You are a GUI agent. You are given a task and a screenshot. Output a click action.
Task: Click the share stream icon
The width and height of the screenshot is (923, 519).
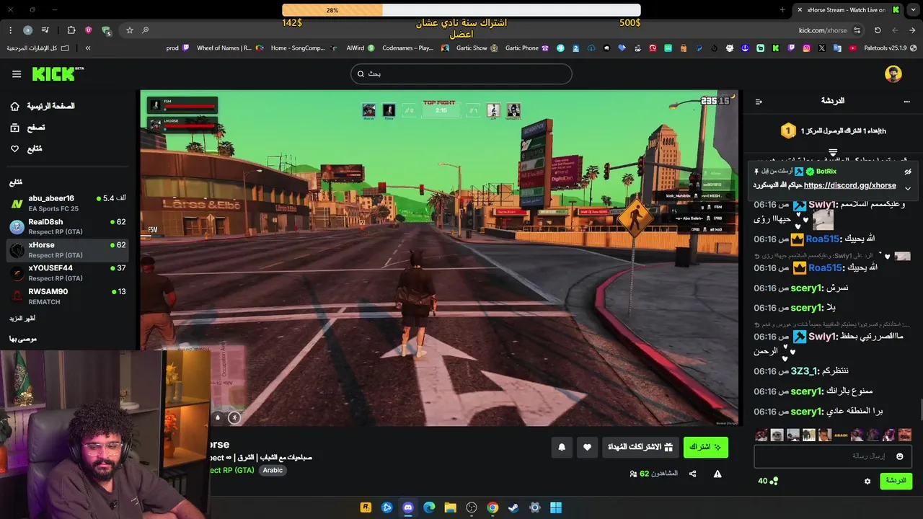693,474
